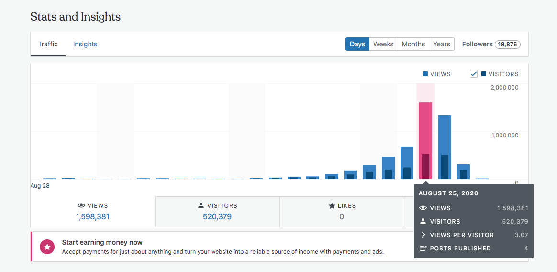Screen dimensions: 557x272
Task: Click the eye icon beside Views stat
Action: (81, 206)
